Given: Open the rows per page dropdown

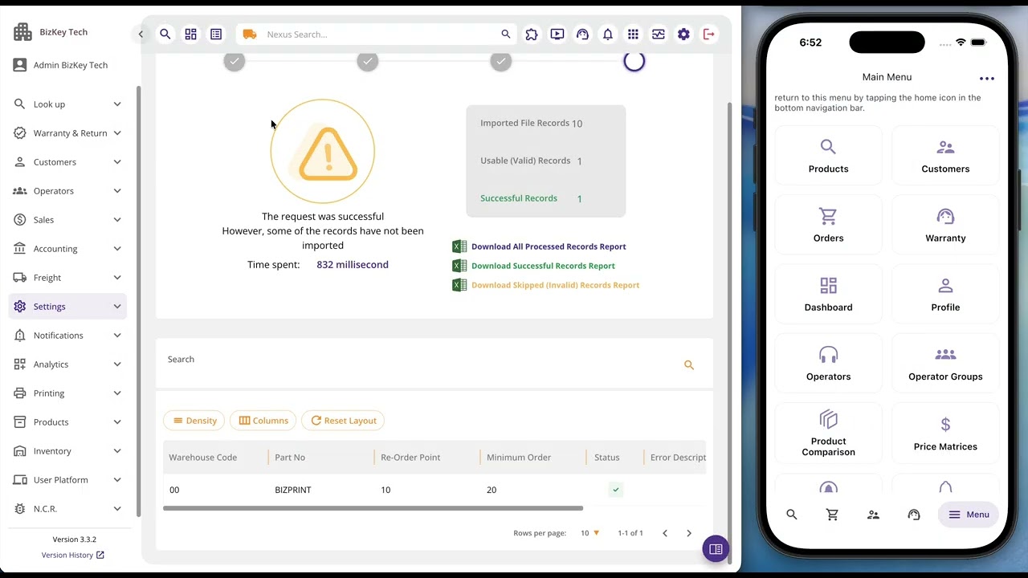Looking at the screenshot, I should [589, 533].
